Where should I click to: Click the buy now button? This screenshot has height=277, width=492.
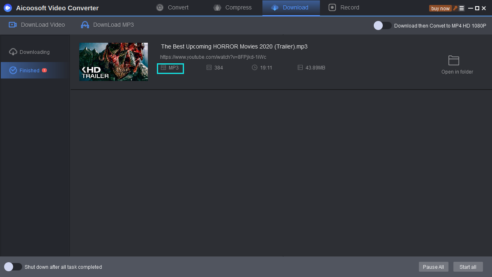(x=440, y=9)
